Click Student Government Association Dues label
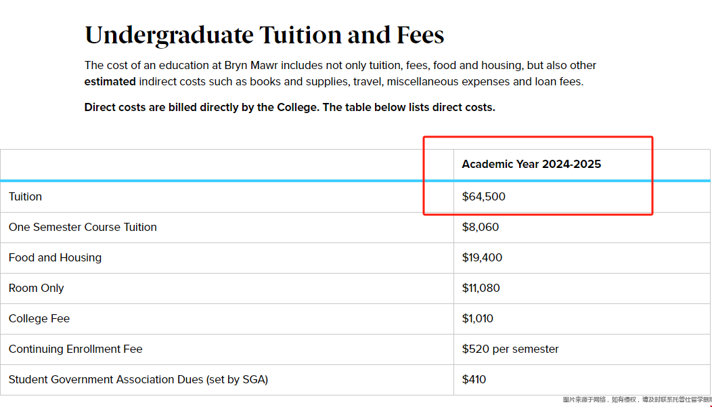 pos(138,379)
